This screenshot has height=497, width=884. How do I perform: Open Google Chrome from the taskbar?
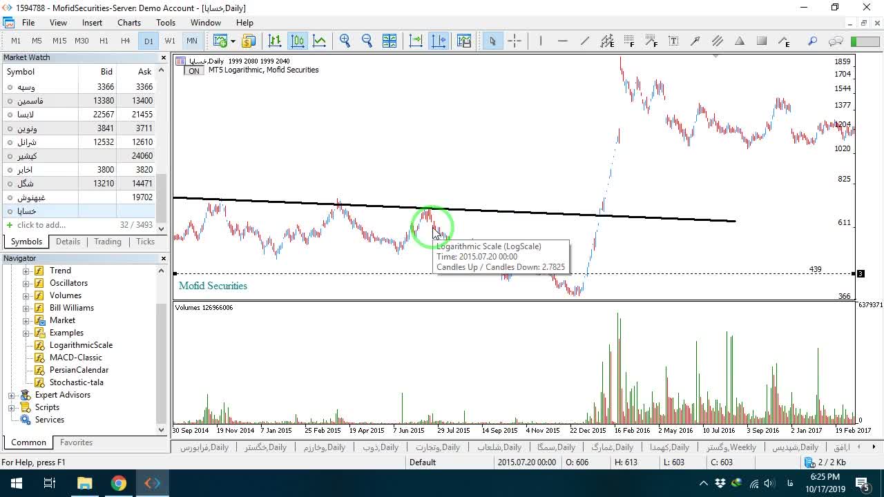click(x=119, y=483)
